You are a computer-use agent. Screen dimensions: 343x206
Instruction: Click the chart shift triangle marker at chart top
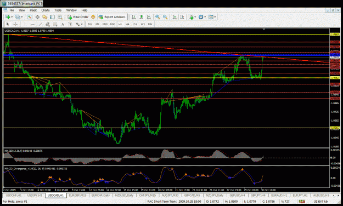pos(264,29)
